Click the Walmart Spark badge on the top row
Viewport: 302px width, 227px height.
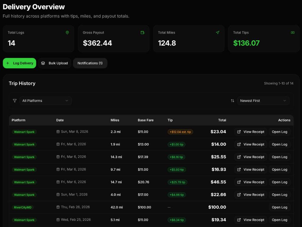click(x=24, y=132)
